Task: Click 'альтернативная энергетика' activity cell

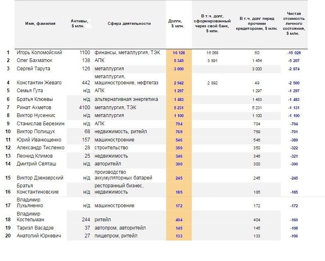Action: click(126, 99)
